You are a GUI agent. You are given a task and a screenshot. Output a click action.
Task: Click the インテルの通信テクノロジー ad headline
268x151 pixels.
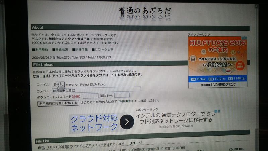pos(176,118)
